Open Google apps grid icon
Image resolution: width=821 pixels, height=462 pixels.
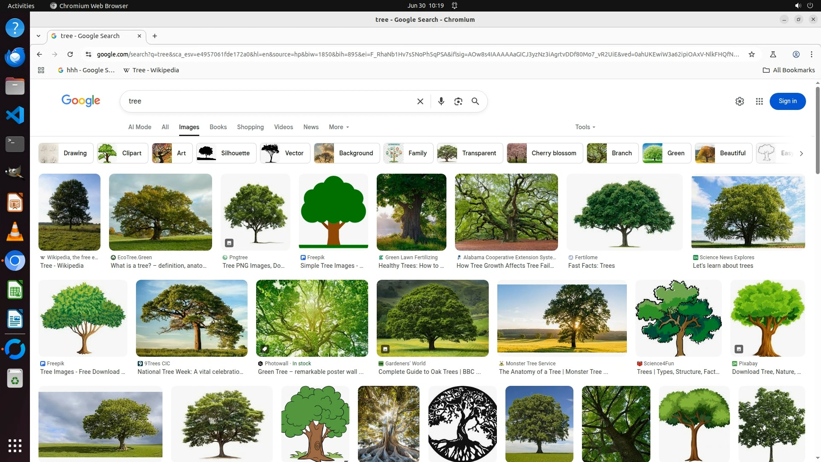click(x=759, y=101)
